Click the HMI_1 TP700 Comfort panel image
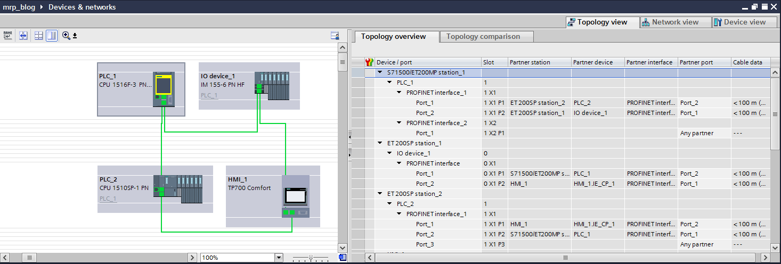 [296, 196]
